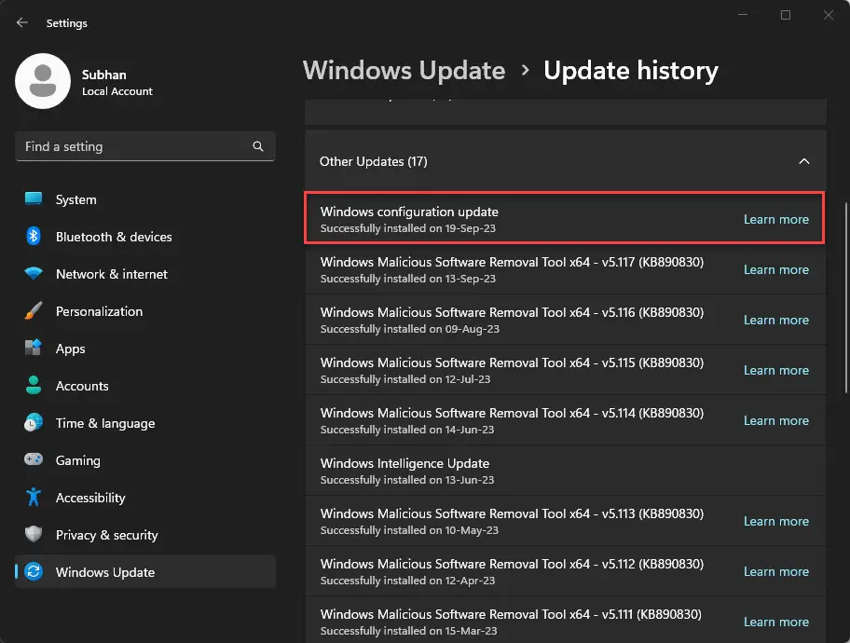
Task: Click the Find a setting search box
Action: tap(140, 146)
